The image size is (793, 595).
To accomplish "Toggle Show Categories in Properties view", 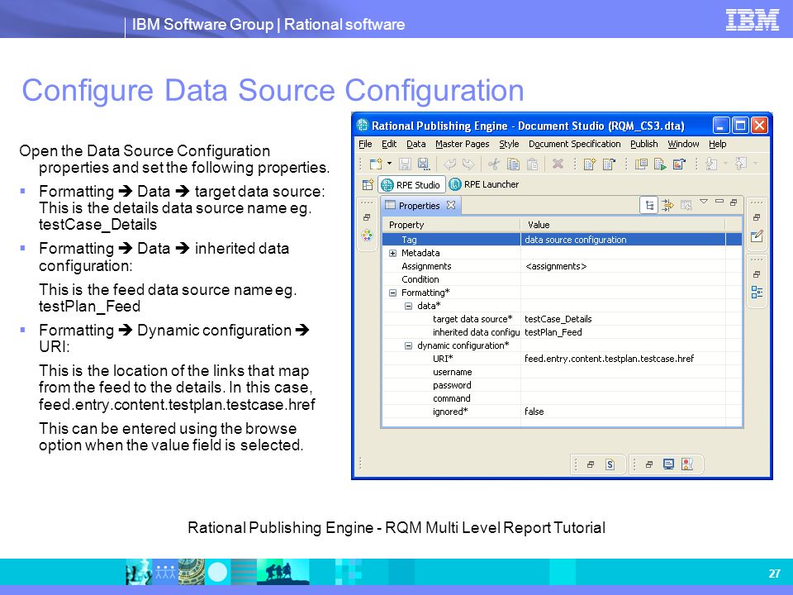I will 649,206.
